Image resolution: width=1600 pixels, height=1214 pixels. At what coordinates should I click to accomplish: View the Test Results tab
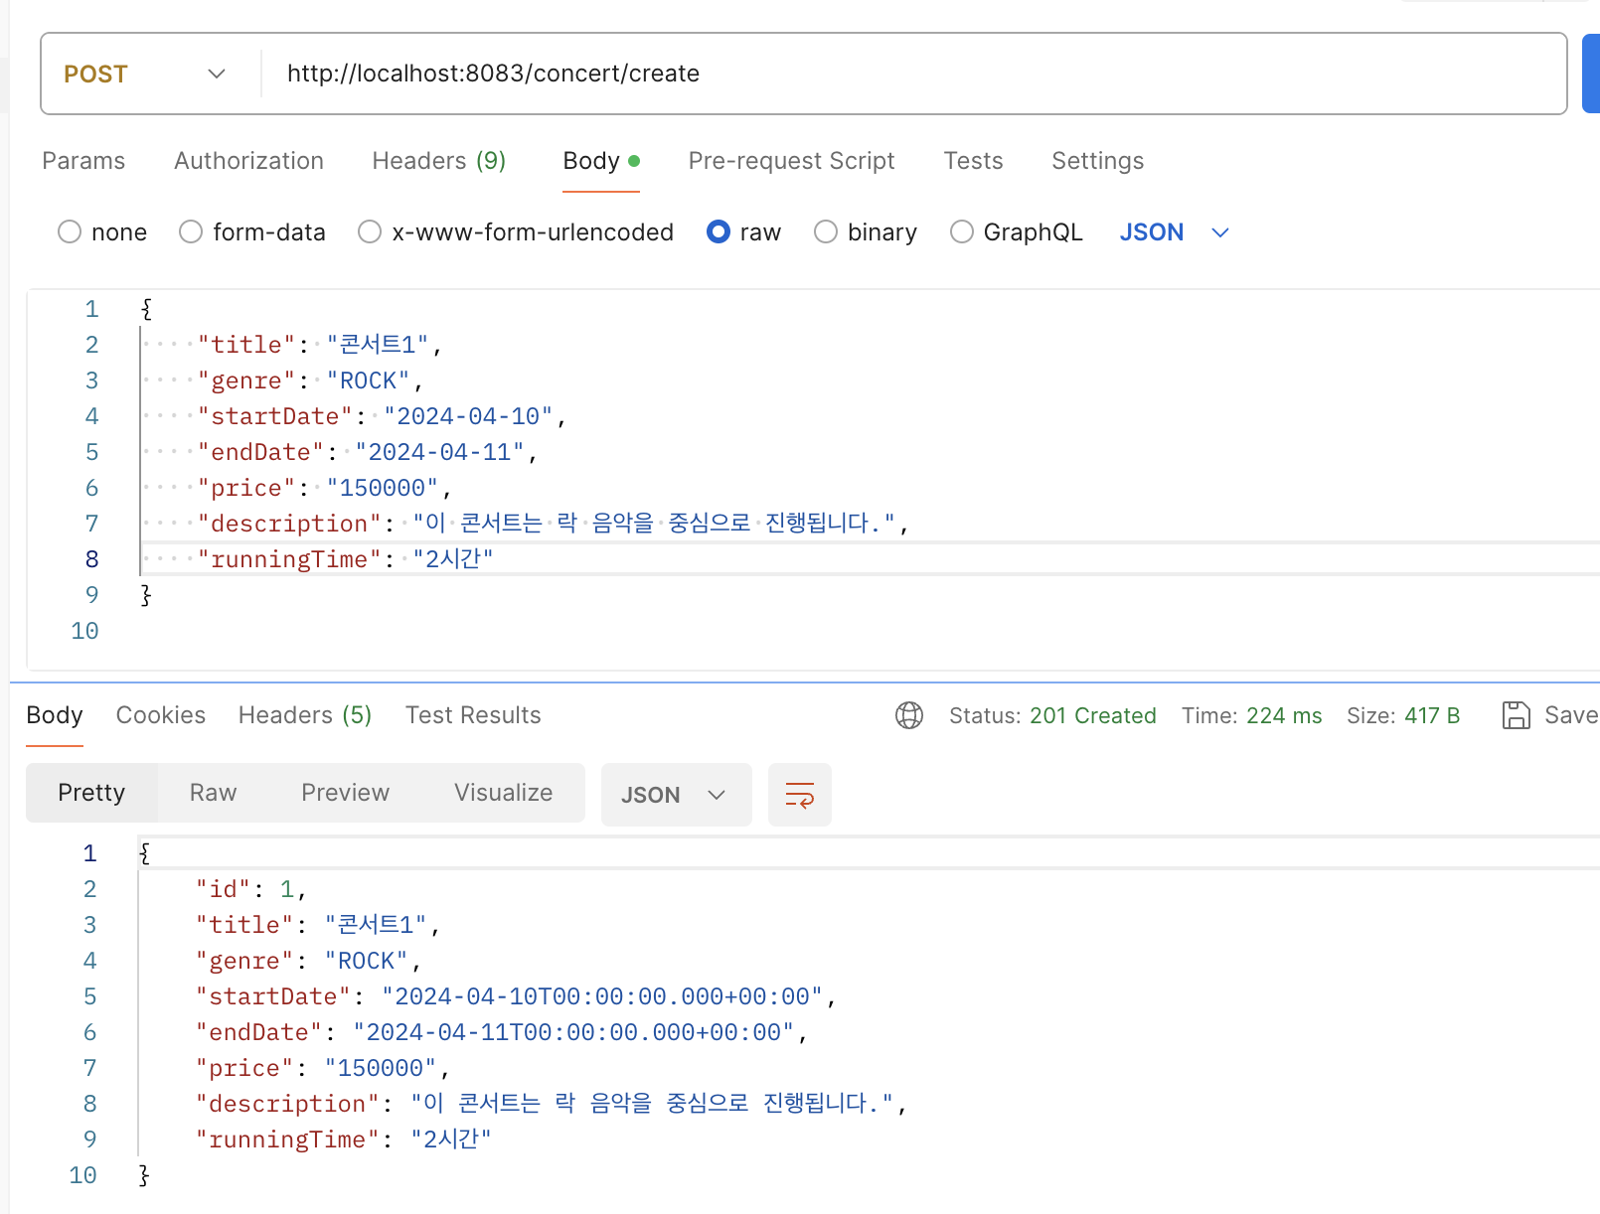[473, 715]
